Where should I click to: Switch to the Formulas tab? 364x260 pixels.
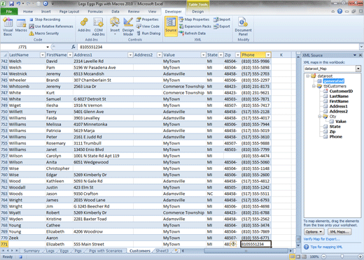click(x=95, y=11)
